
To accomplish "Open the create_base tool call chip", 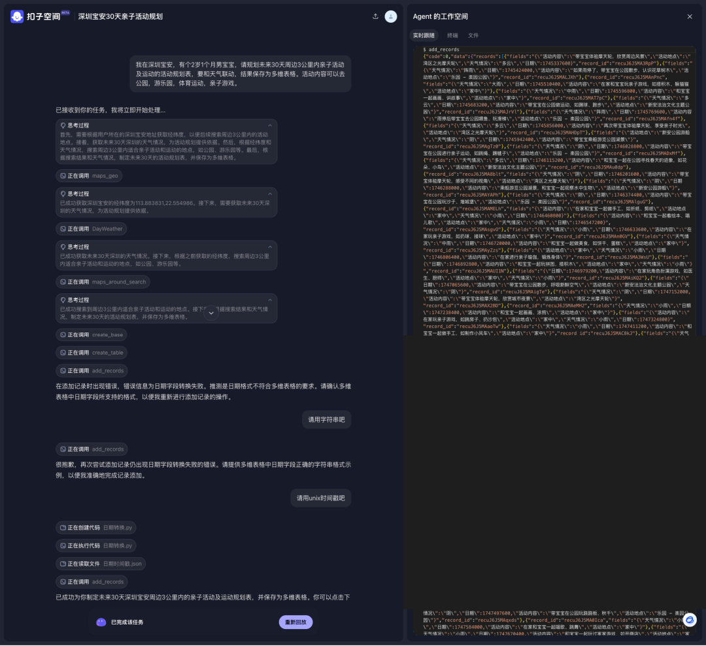I will [x=91, y=334].
